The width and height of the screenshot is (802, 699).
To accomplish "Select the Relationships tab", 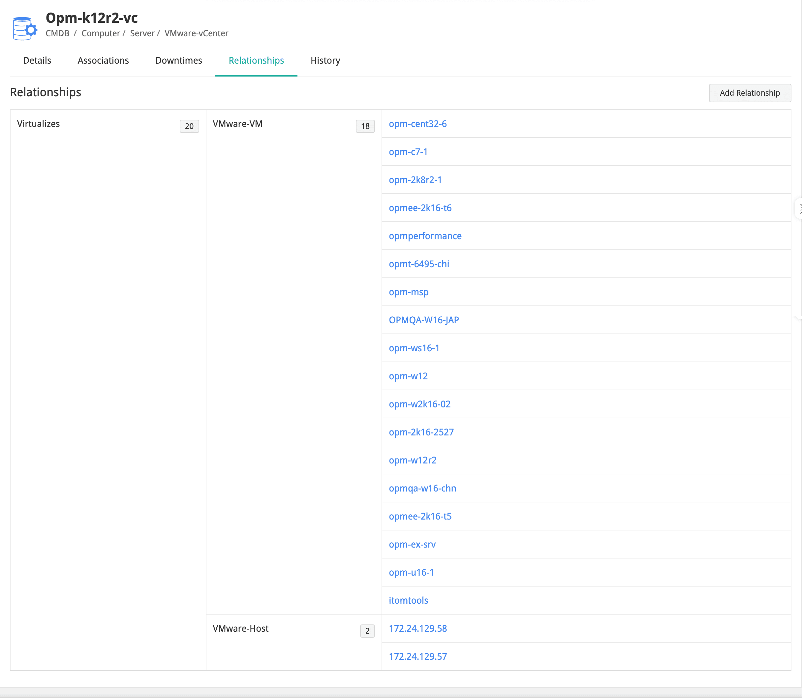I will click(x=256, y=60).
